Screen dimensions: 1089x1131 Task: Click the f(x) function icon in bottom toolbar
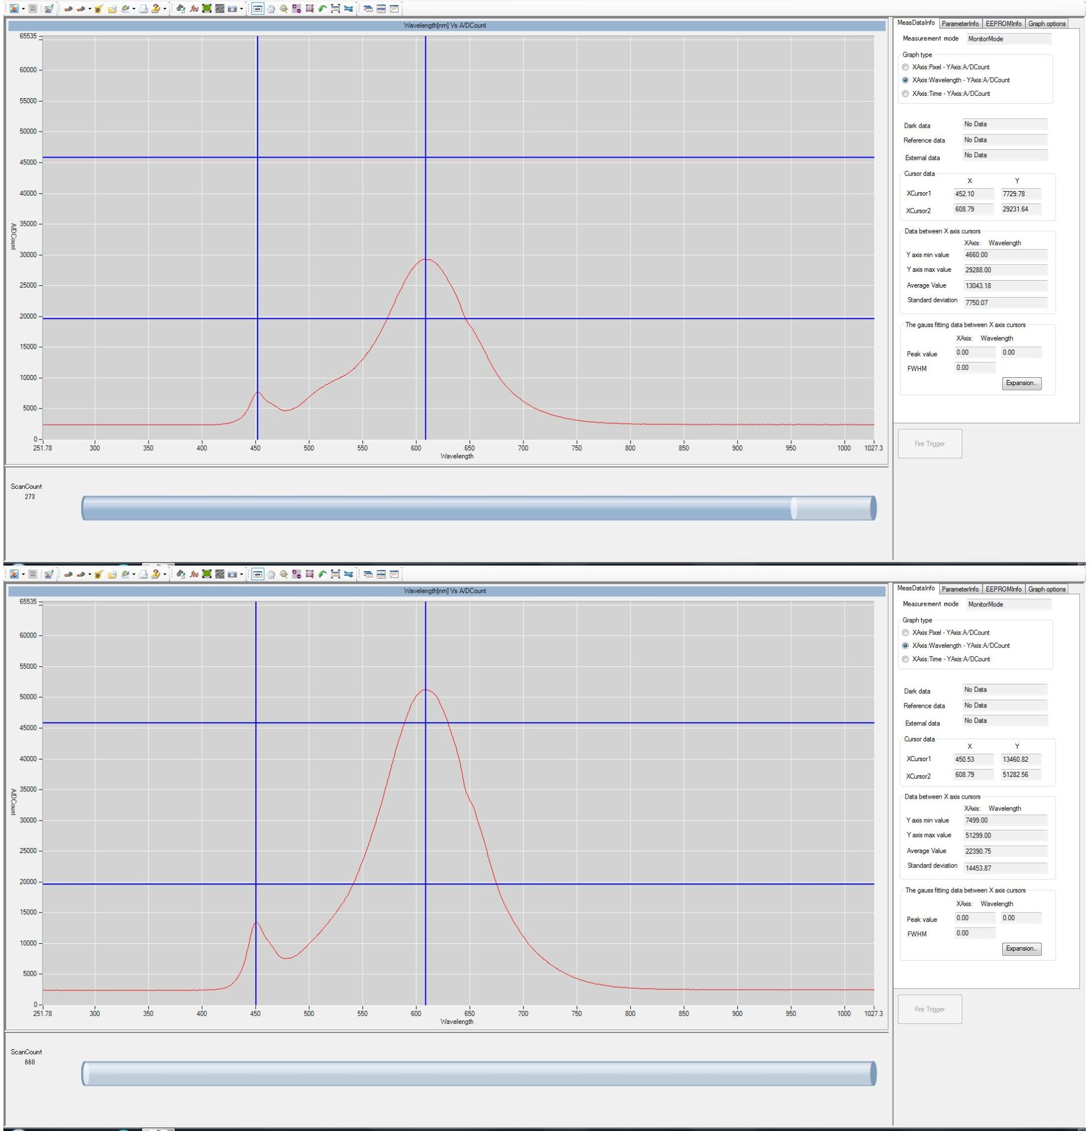(194, 574)
